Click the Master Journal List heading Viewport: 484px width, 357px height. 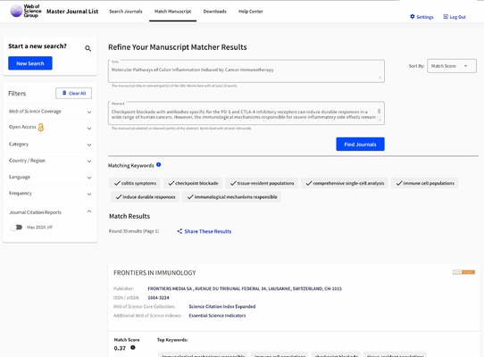[x=72, y=12]
